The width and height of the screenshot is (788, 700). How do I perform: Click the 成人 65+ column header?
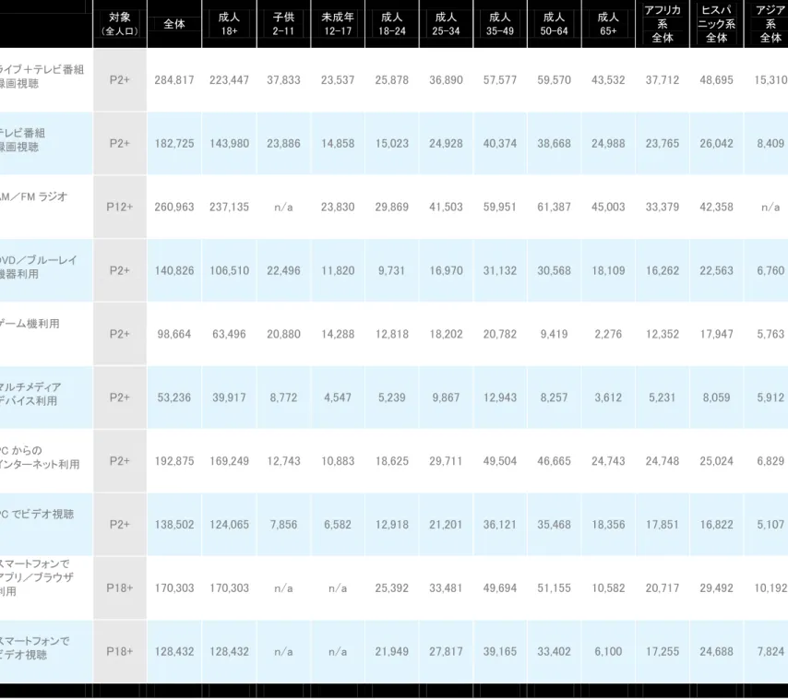coord(608,24)
